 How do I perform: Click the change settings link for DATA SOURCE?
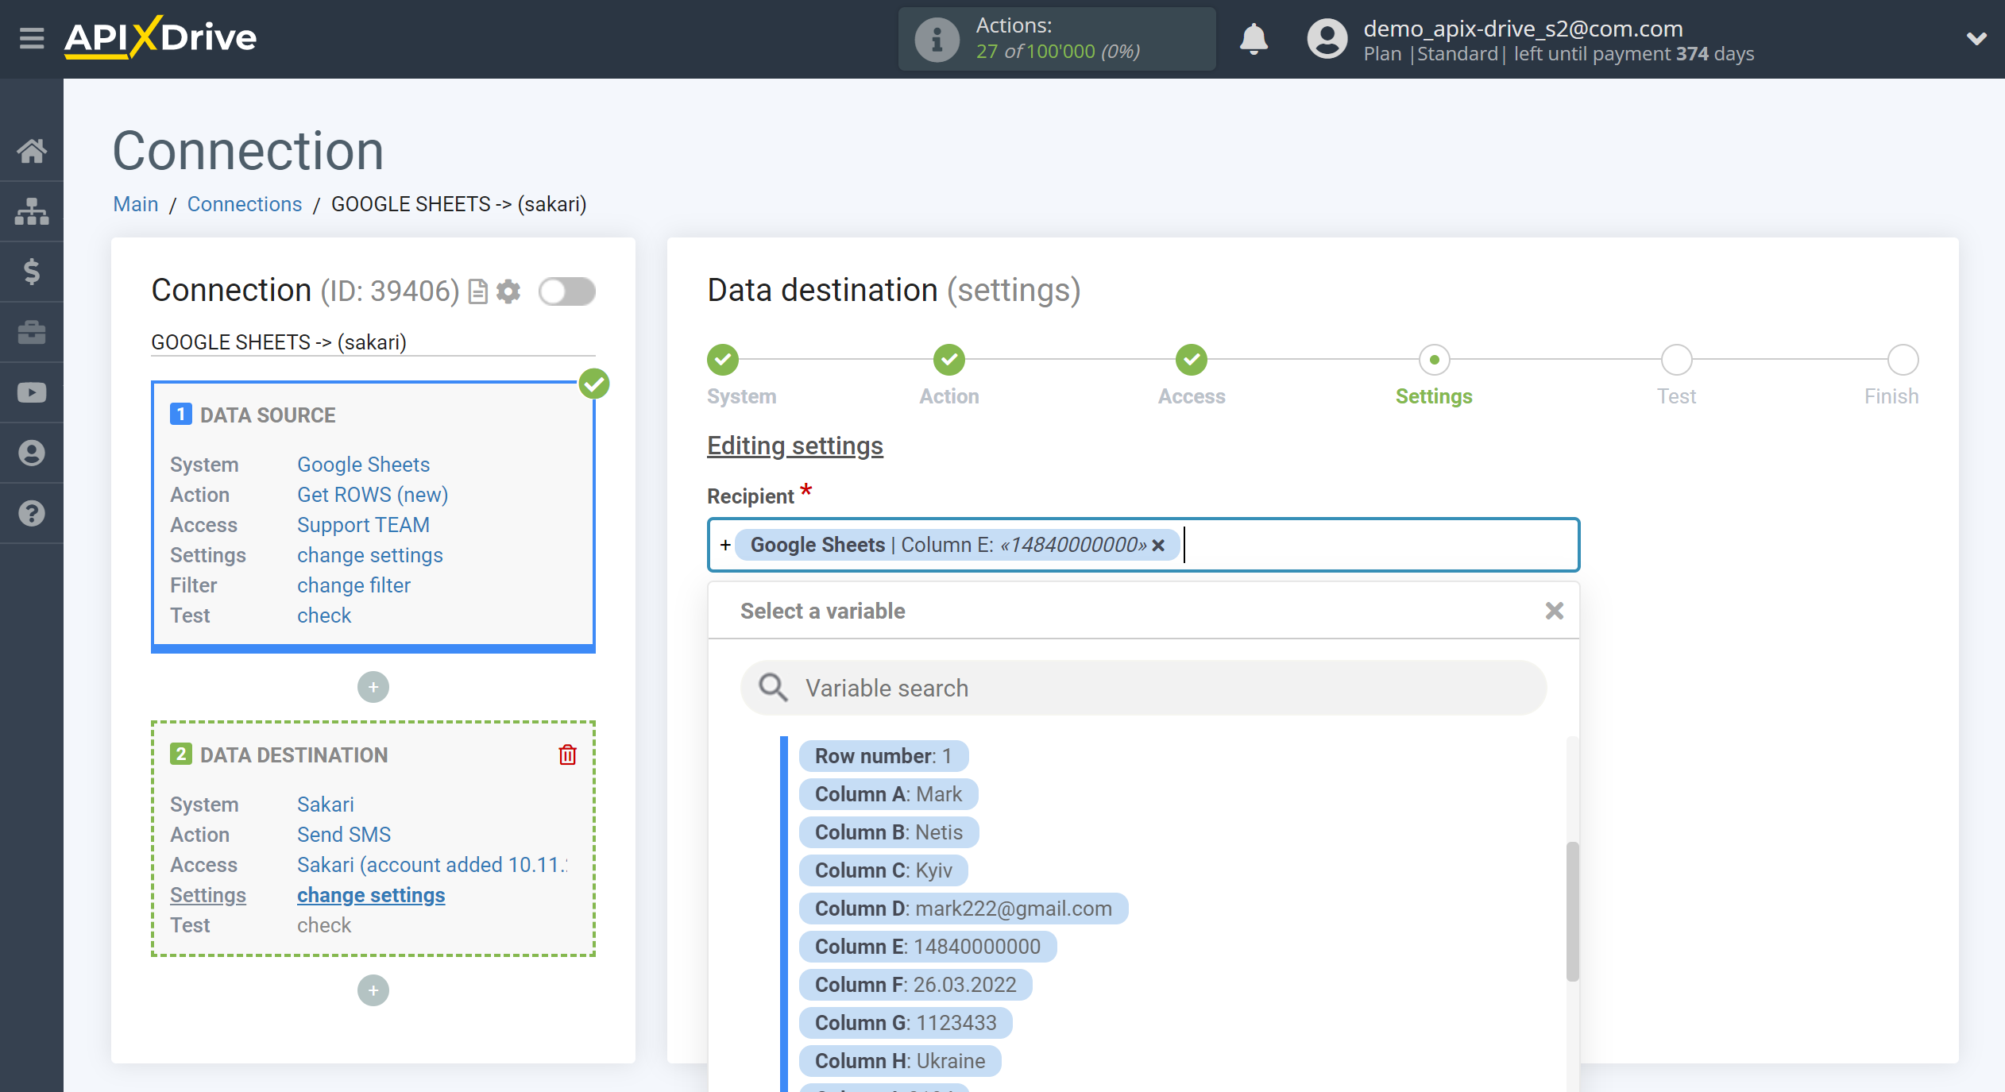(x=370, y=554)
